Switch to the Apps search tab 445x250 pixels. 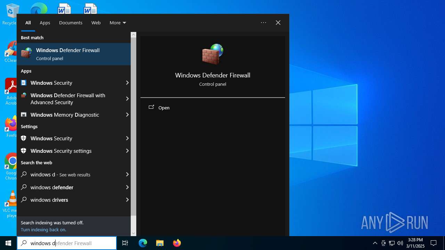coord(45,23)
